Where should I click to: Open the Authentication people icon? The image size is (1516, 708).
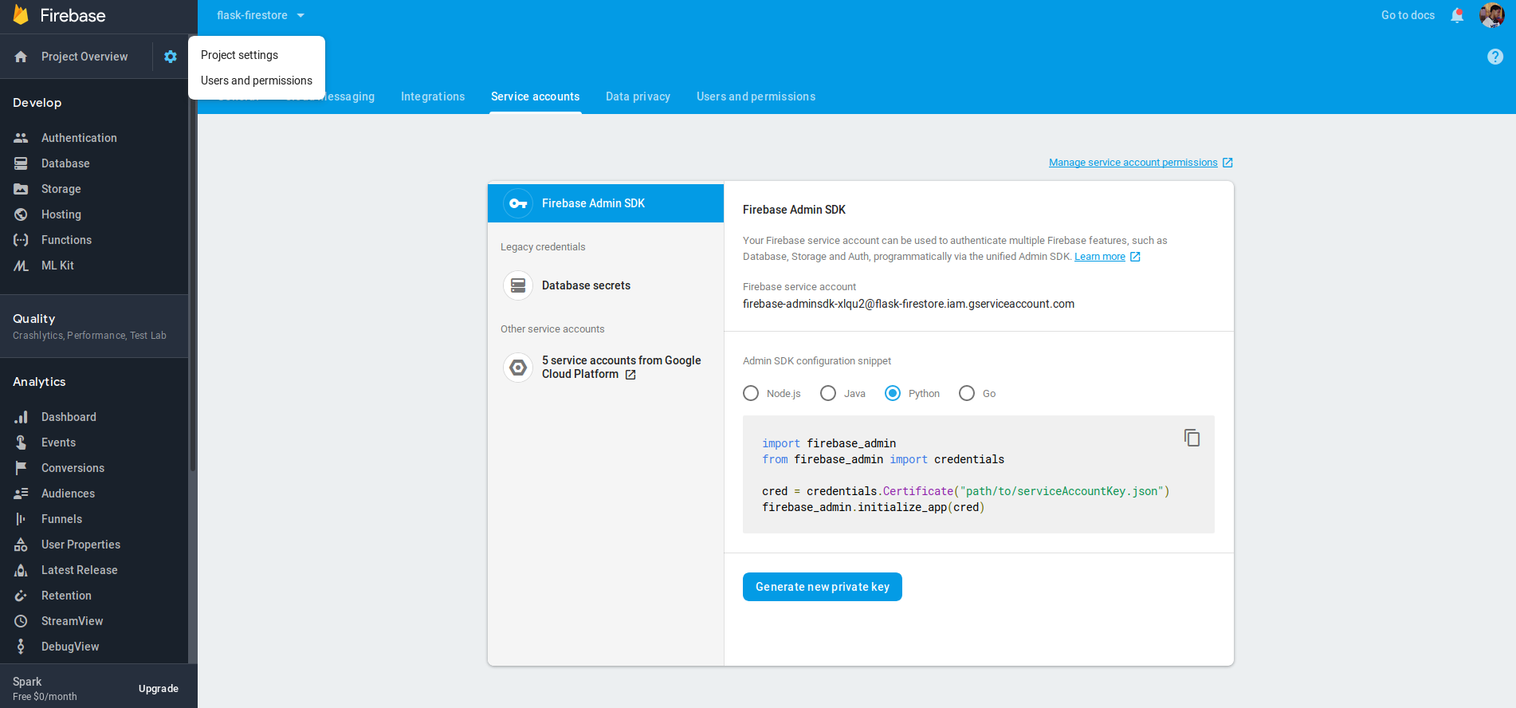21,138
